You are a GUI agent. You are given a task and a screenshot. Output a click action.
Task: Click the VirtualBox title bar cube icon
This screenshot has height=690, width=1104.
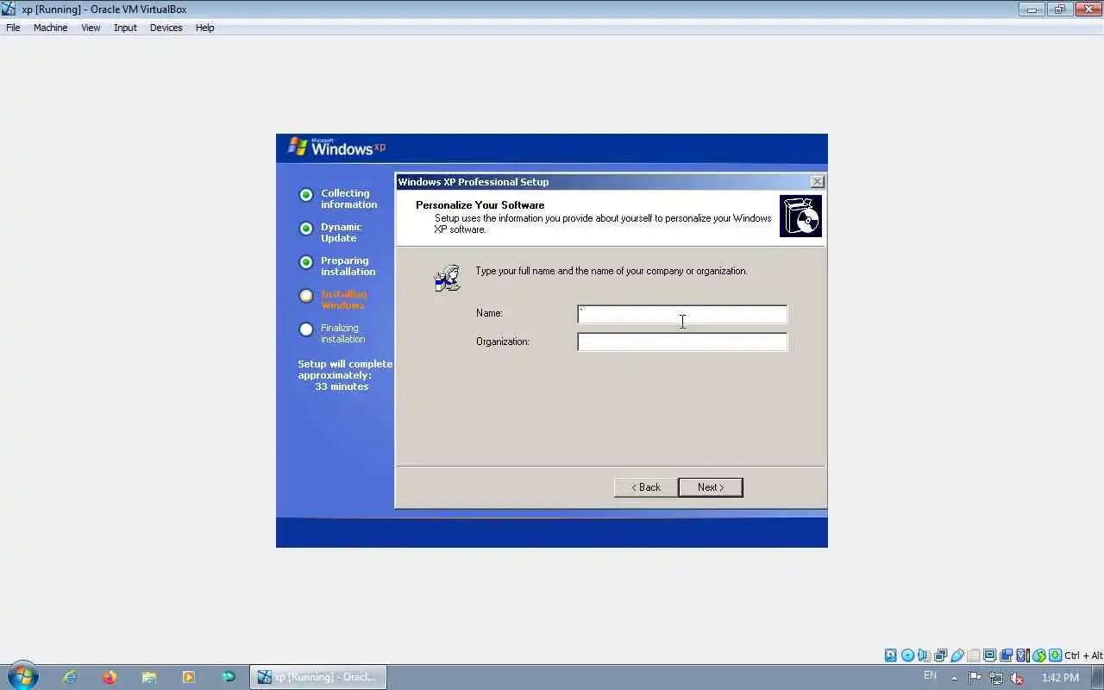tap(9, 9)
